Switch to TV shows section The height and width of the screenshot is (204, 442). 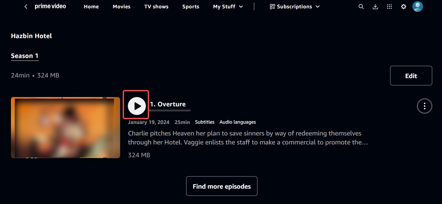coord(156,7)
